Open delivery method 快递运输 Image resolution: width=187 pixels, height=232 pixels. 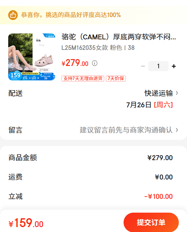coord(158,93)
